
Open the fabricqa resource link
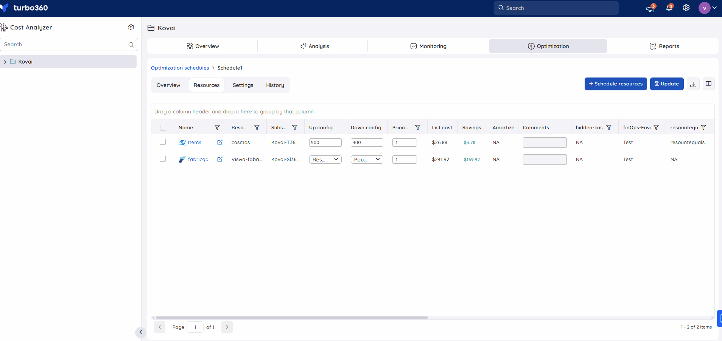198,160
